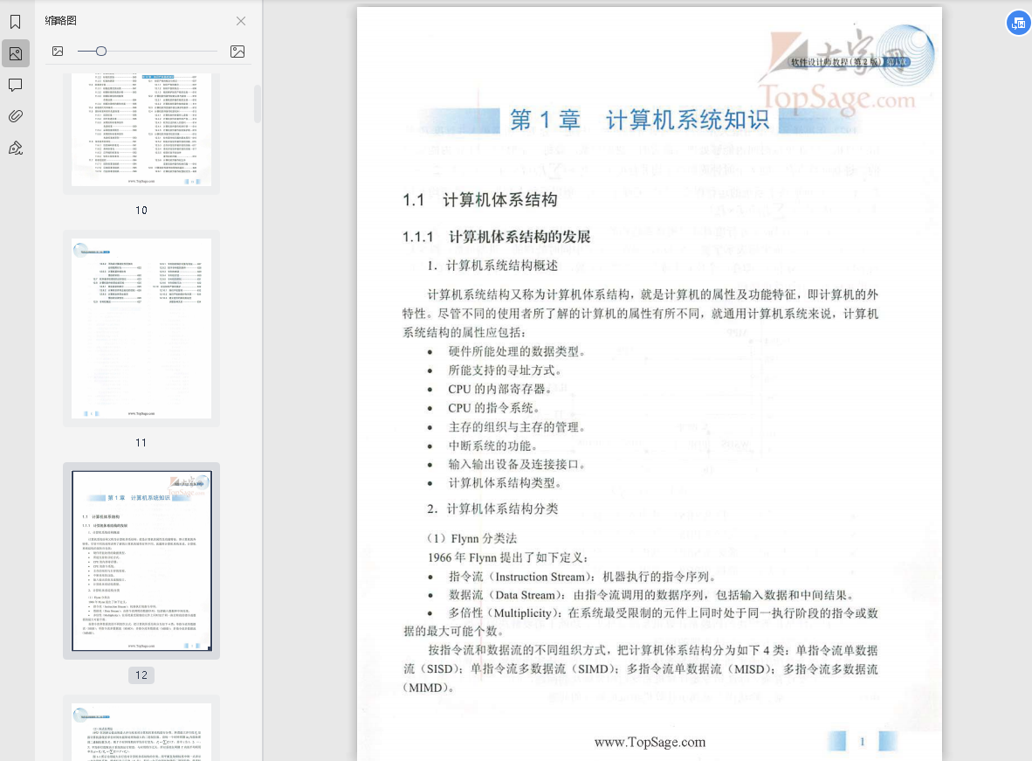1032x761 pixels.
Task: Open the comments panel icon
Action: (15, 85)
